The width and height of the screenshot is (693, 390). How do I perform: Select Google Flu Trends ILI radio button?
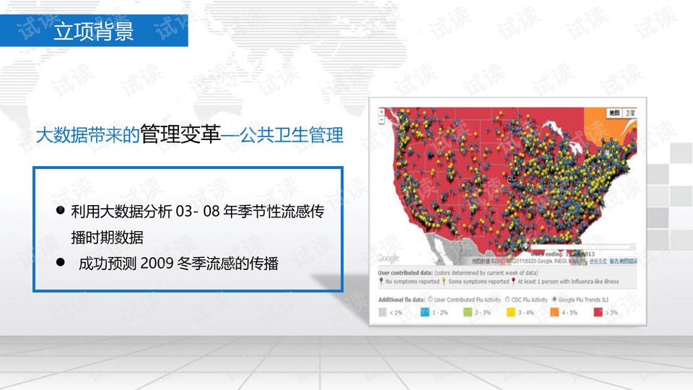(554, 298)
